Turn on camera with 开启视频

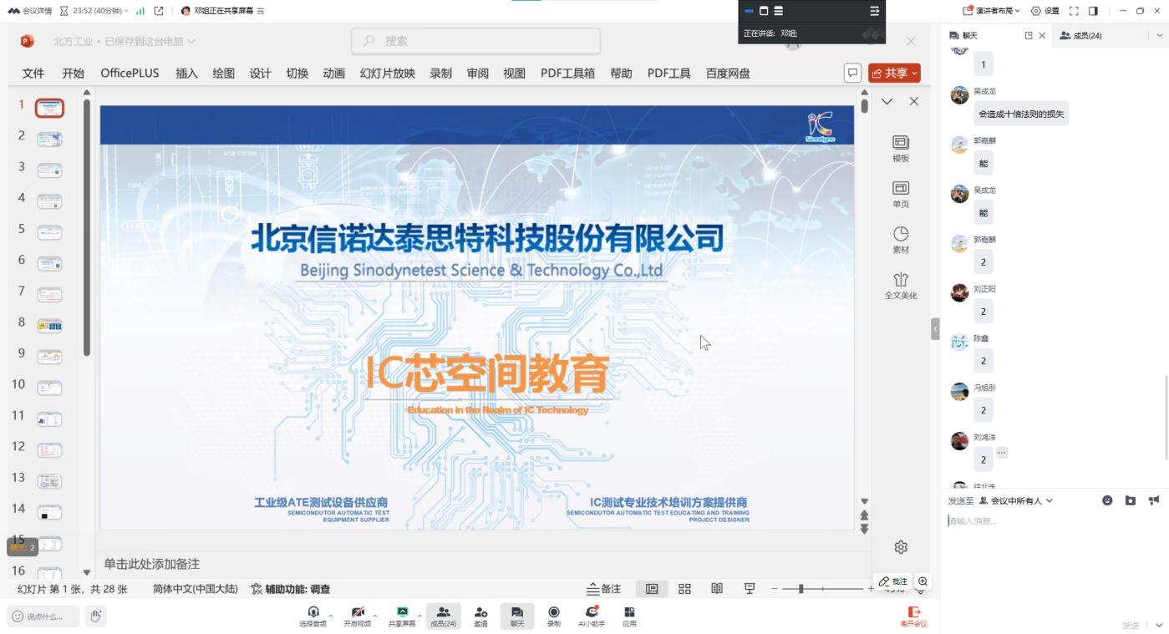click(x=358, y=616)
